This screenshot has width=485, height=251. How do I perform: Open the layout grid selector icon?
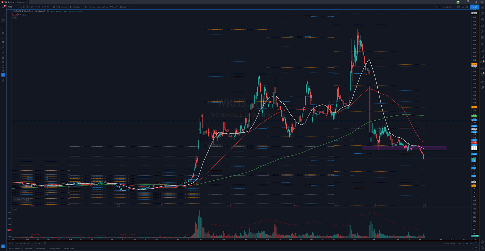point(438,7)
